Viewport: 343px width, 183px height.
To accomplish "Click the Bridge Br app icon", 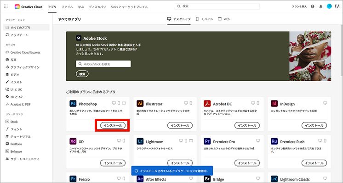I will tap(207, 179).
